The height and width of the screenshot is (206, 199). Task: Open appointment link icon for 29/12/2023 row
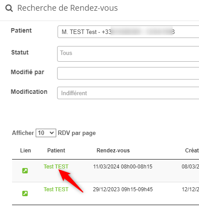point(25,193)
